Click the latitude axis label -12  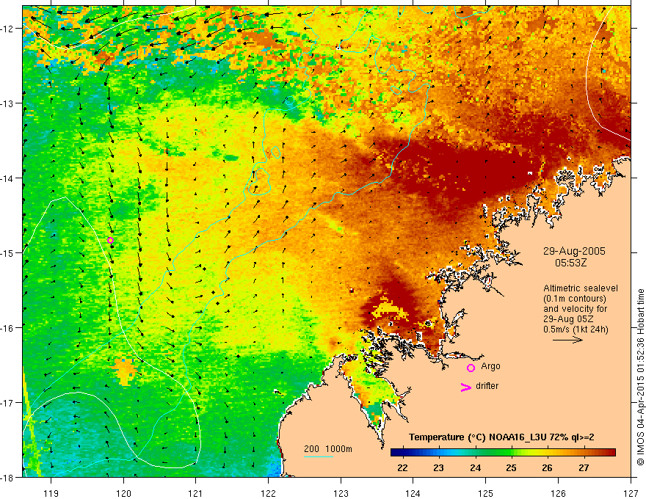pos(8,29)
